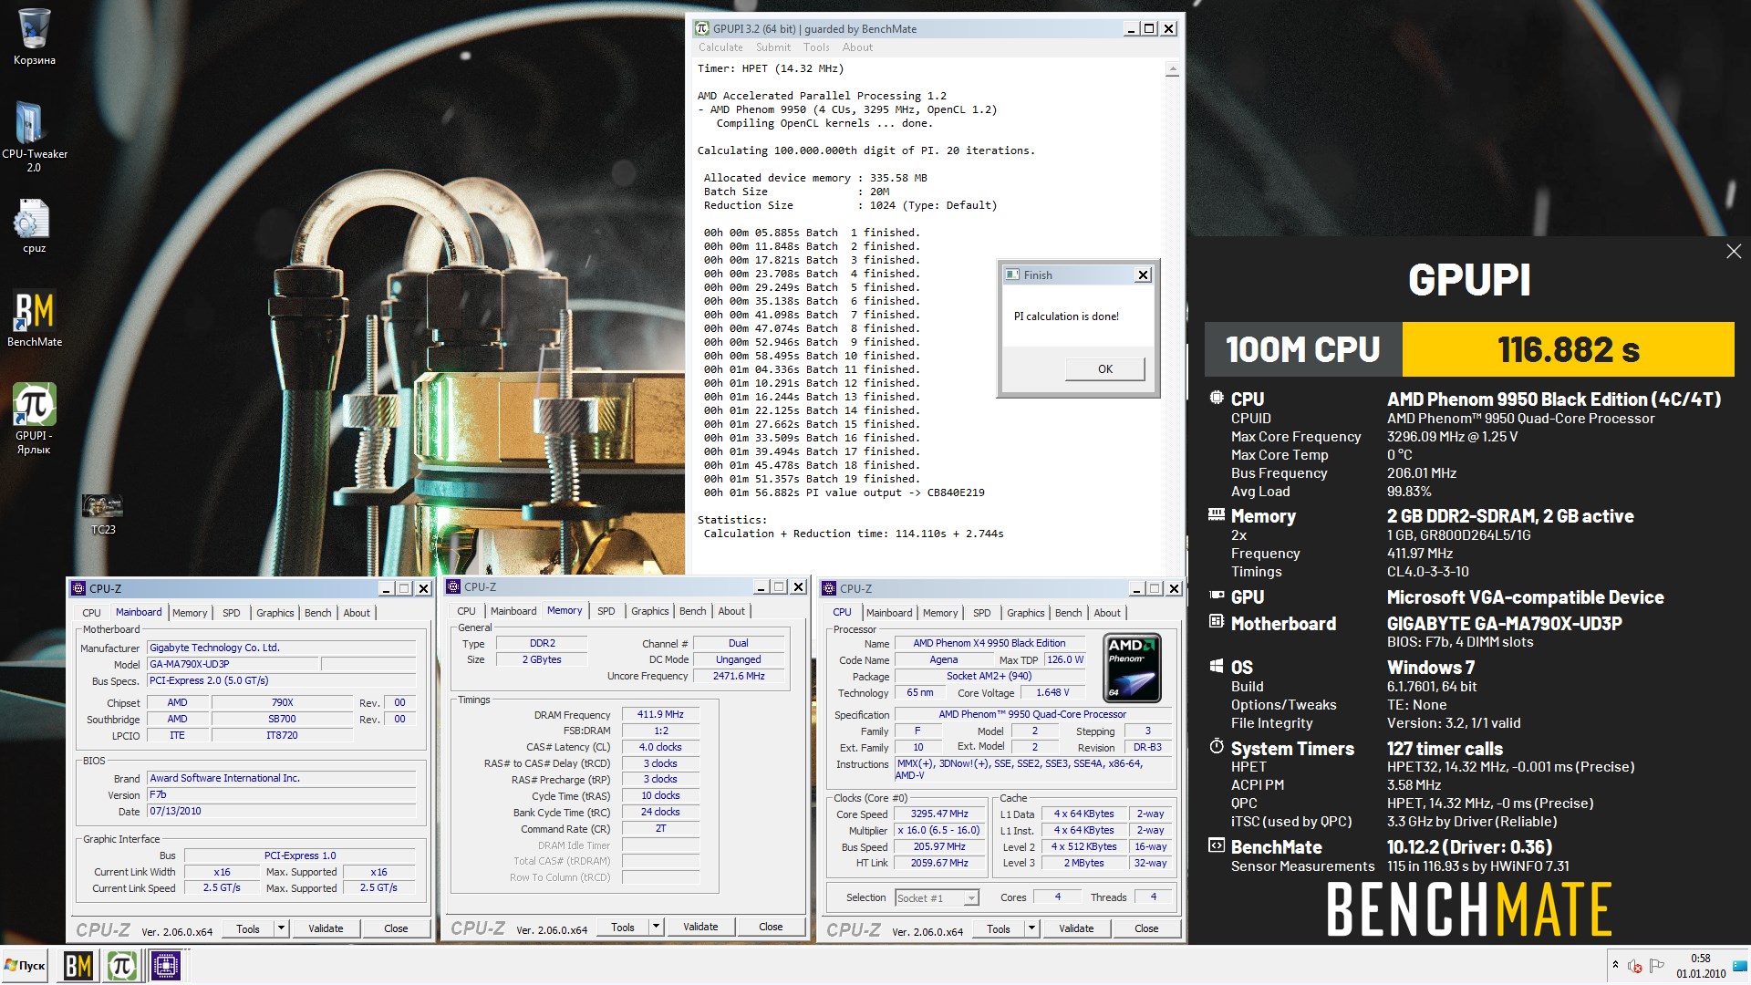Open SPD tab in Mainboard CPU-Z window
1751x985 pixels.
232,613
